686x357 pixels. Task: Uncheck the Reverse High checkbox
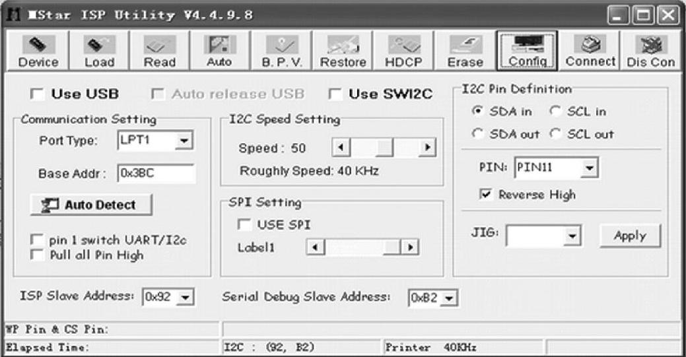click(486, 194)
